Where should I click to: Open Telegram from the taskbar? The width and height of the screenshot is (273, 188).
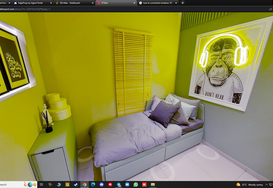point(119,185)
